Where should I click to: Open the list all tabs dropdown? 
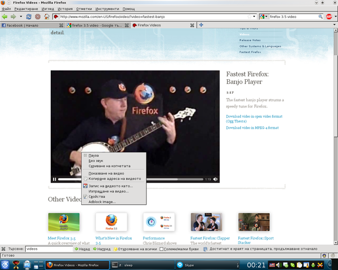pos(334,25)
